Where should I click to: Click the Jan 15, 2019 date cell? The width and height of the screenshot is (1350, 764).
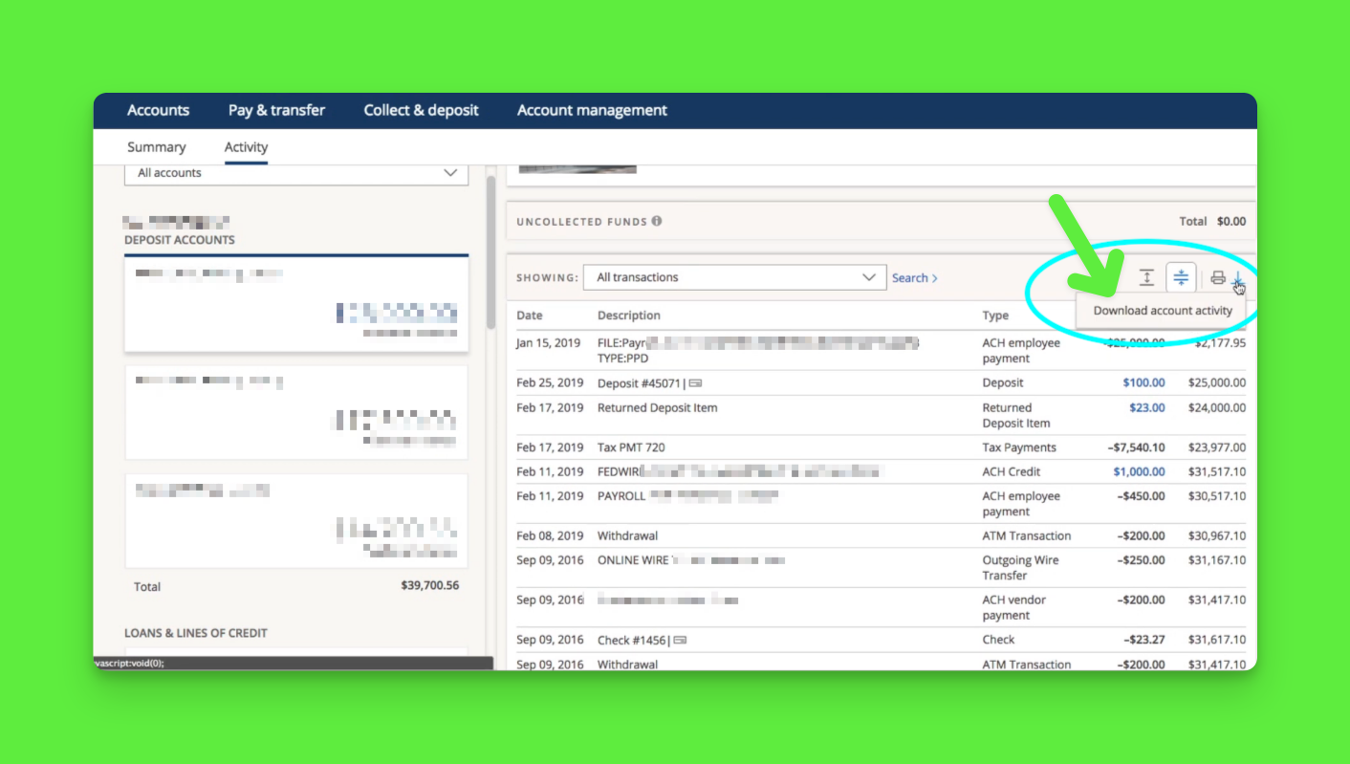(x=549, y=342)
